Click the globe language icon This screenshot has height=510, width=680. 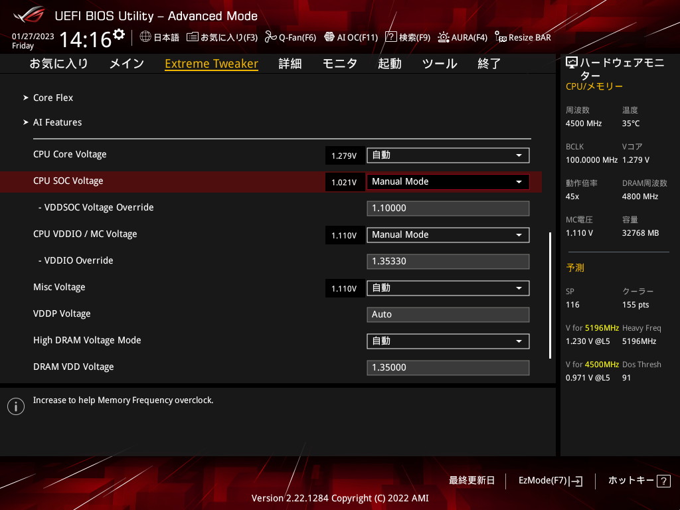point(145,37)
